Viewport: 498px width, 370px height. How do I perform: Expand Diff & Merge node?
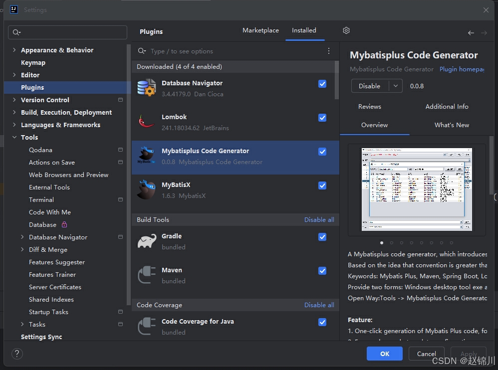point(22,249)
